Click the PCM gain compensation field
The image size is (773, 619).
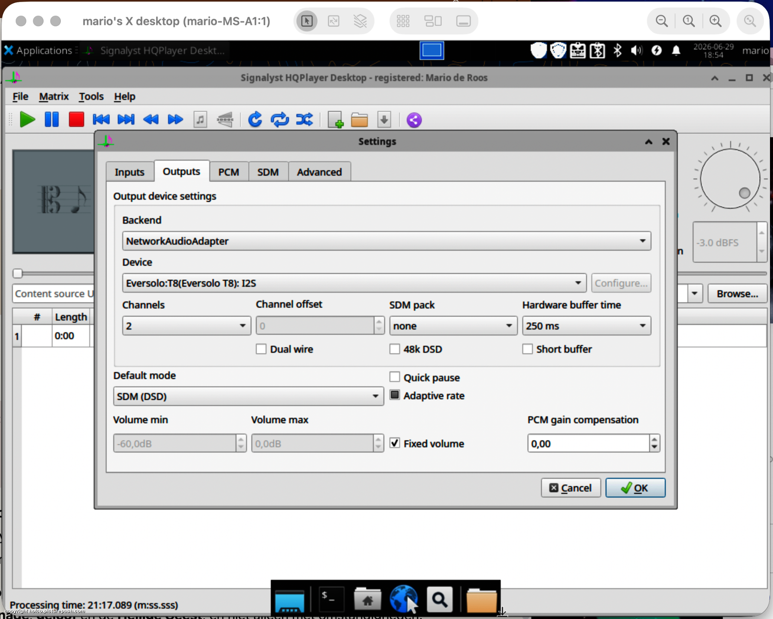(x=588, y=443)
